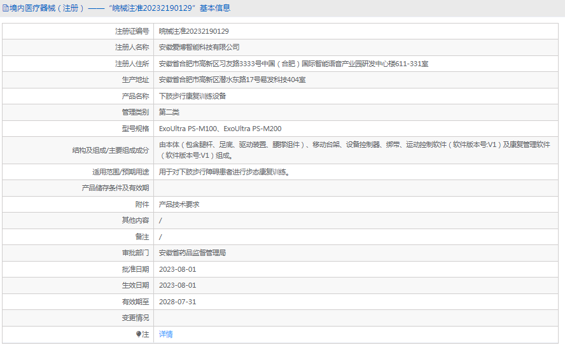Click the 注册证编号 label
Screen dimensions: 565x345
[132, 31]
